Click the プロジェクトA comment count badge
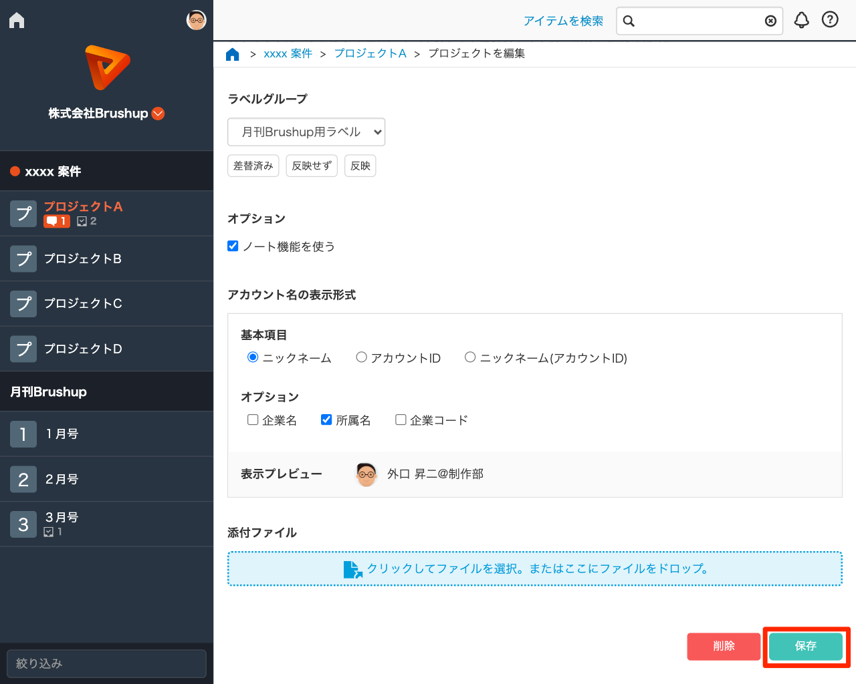The image size is (856, 684). point(57,221)
